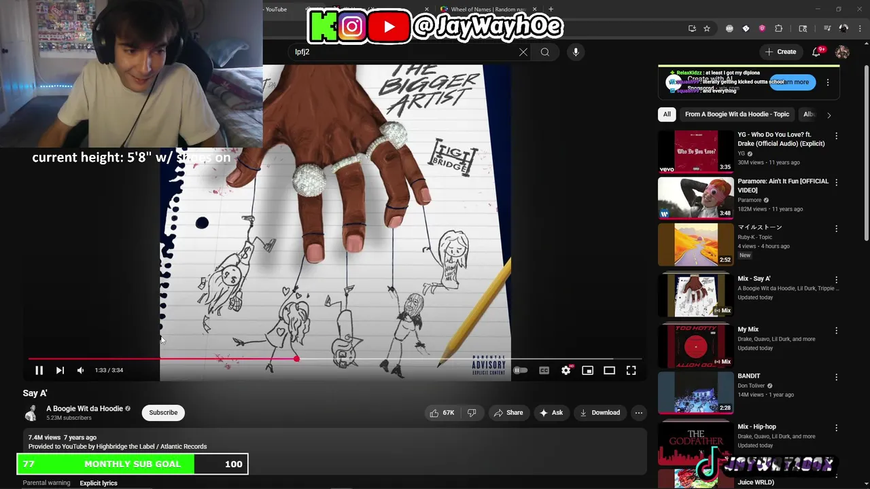Open Mix - Say A' playlist title
This screenshot has width=870, height=489.
[754, 278]
